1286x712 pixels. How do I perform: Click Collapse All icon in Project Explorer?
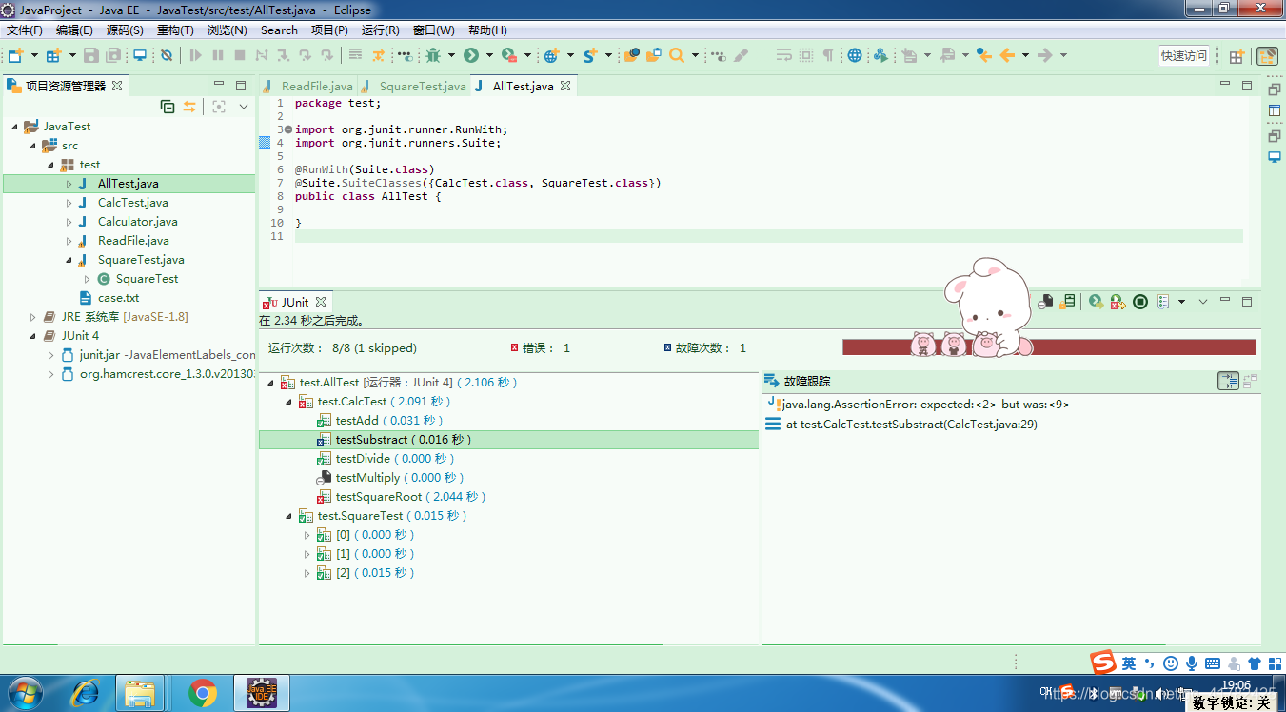pyautogui.click(x=168, y=107)
